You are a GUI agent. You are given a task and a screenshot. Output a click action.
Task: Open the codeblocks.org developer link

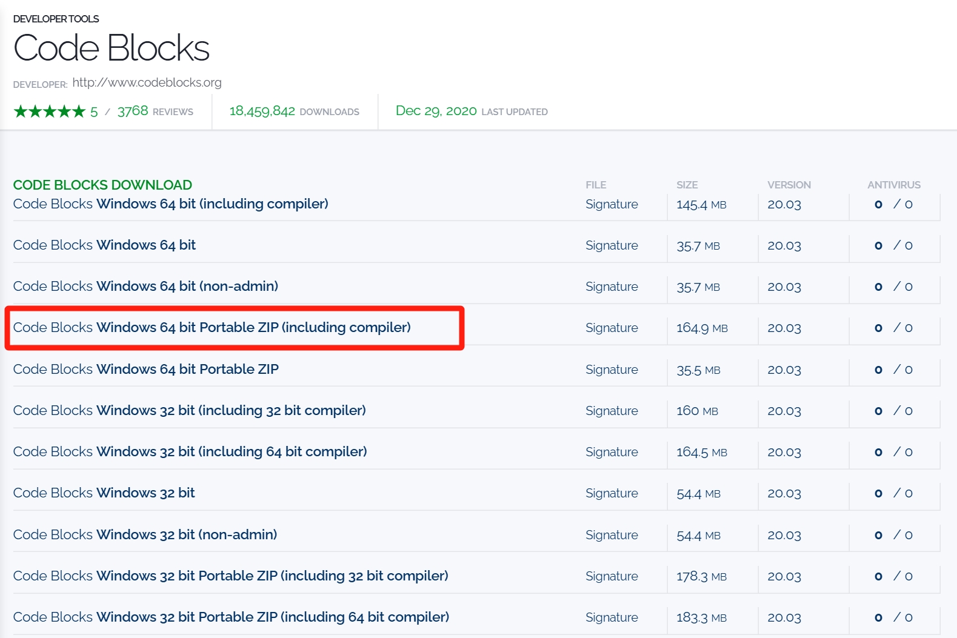tap(147, 82)
